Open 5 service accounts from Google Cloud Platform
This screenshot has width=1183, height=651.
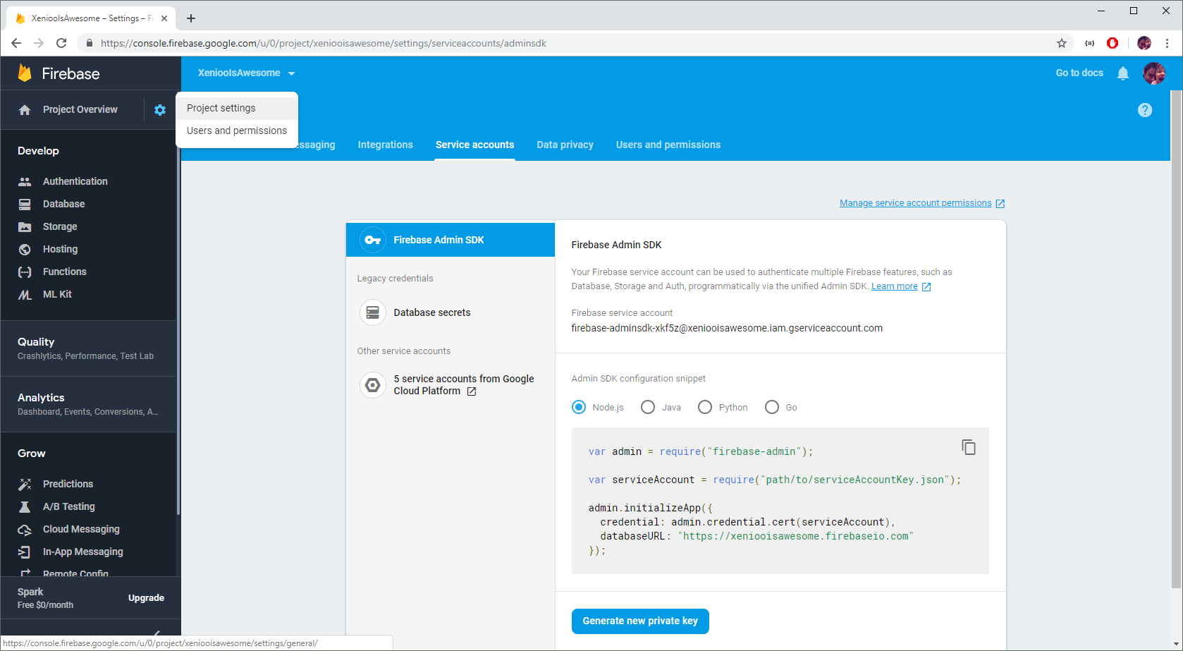[x=450, y=385]
